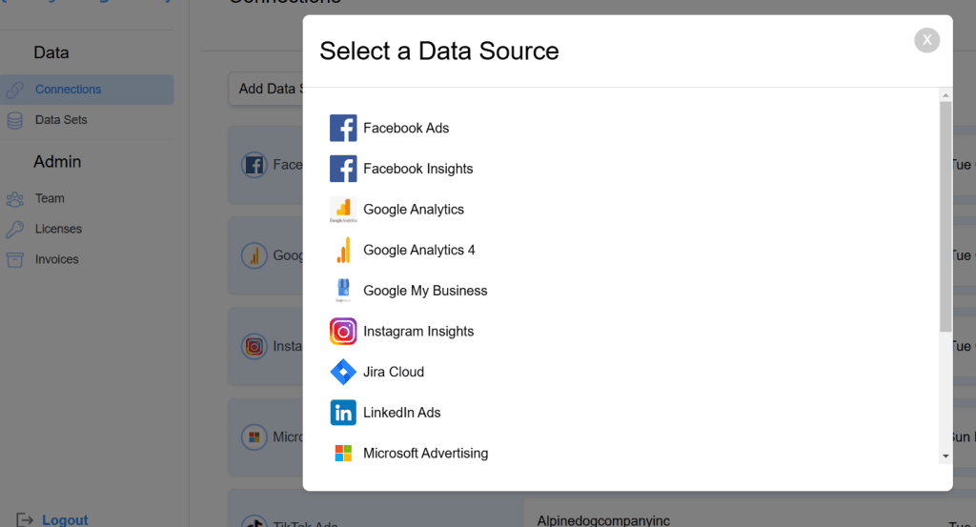Screen dimensions: 976x527
Task: Navigate to Invoices in sidebar
Action: coord(56,259)
